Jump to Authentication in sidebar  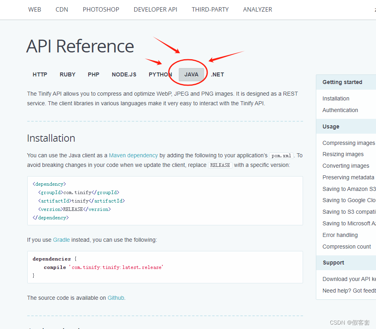tap(340, 110)
